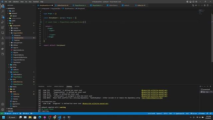Open the File menu

tap(6, 2)
